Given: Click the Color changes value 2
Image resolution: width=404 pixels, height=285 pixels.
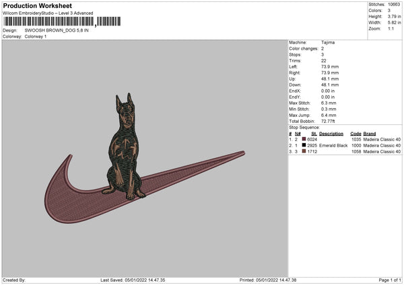Looking at the screenshot, I should point(323,48).
